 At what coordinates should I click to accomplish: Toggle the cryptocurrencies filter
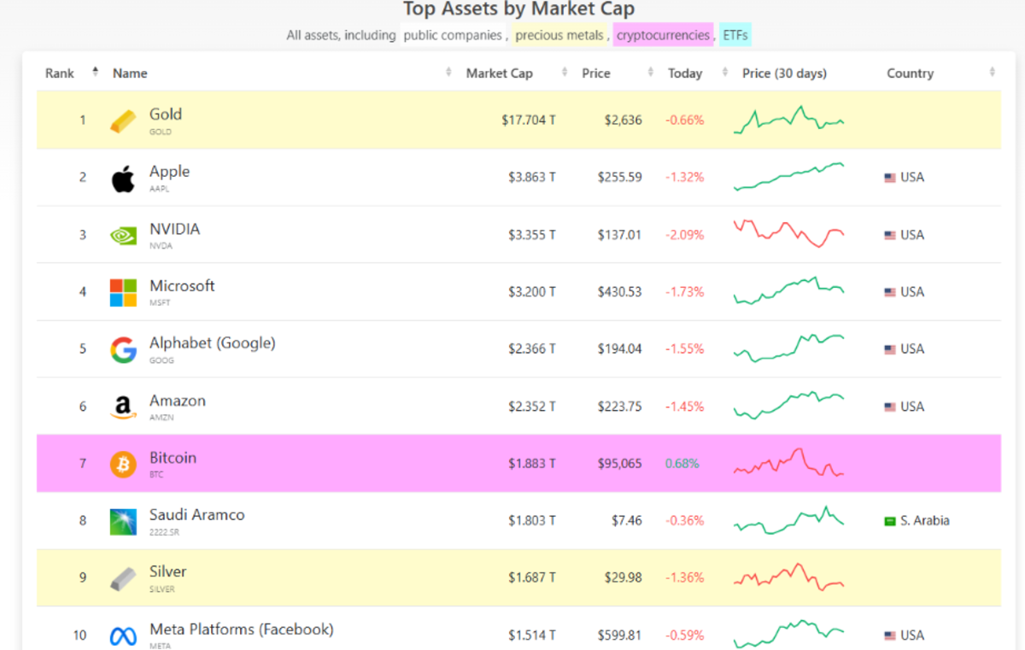click(x=662, y=35)
